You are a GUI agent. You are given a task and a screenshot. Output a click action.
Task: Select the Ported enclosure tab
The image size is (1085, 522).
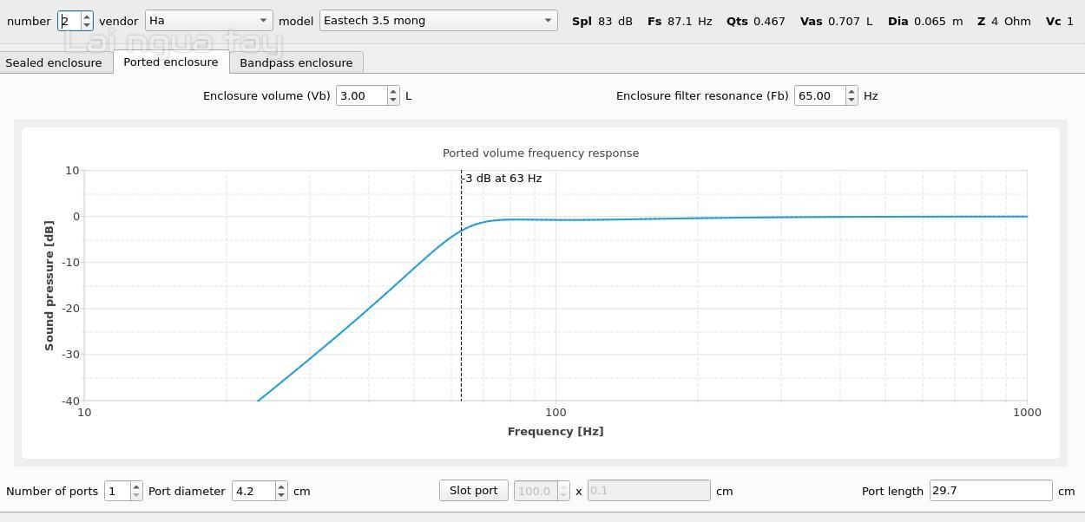171,62
